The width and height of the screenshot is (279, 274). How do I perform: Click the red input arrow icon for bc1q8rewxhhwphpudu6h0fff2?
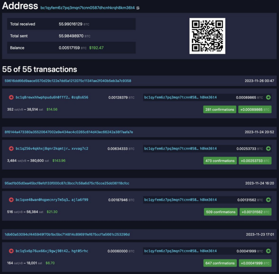[x=11, y=97]
